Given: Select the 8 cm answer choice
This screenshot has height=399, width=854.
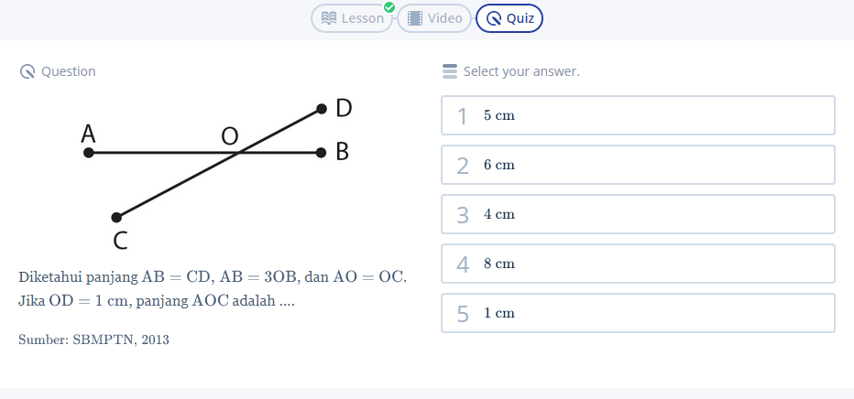Looking at the screenshot, I should 638,264.
